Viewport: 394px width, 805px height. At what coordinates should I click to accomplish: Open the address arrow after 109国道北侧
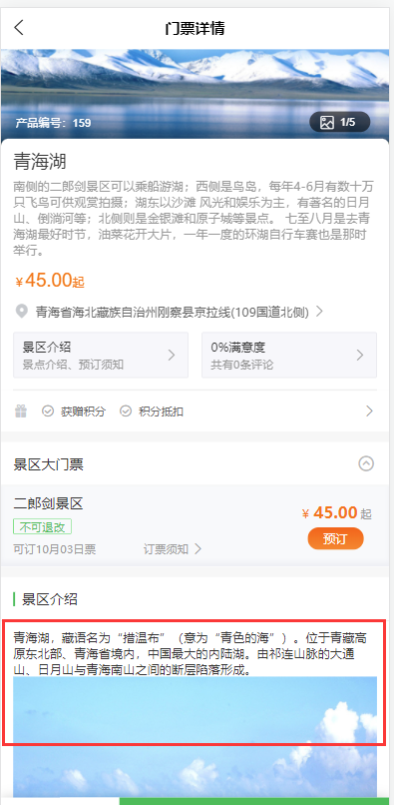[319, 312]
